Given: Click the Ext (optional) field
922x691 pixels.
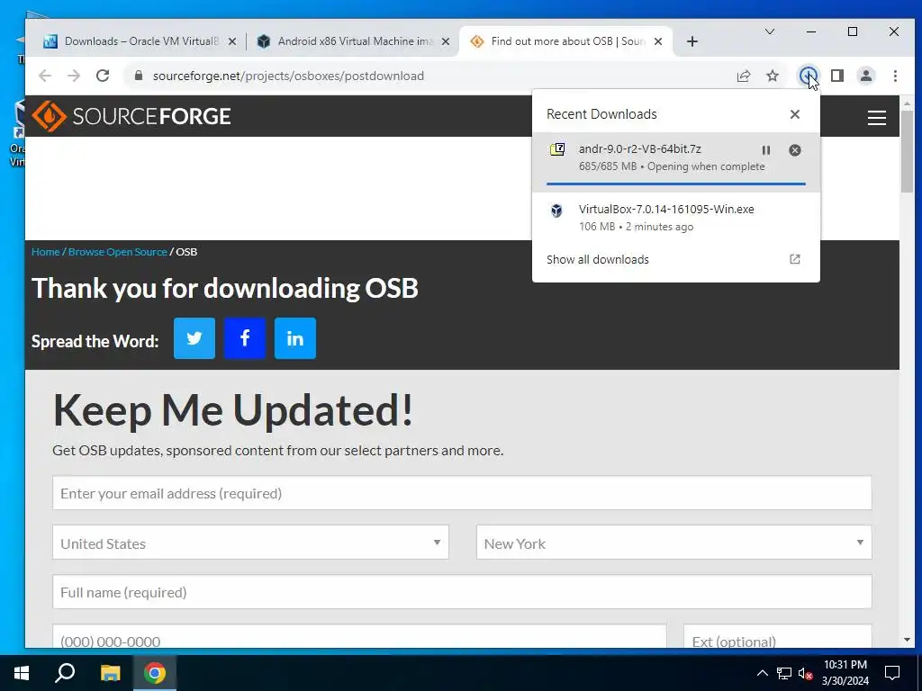Looking at the screenshot, I should click(x=777, y=637).
